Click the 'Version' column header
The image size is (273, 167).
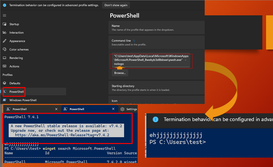tap(114, 153)
